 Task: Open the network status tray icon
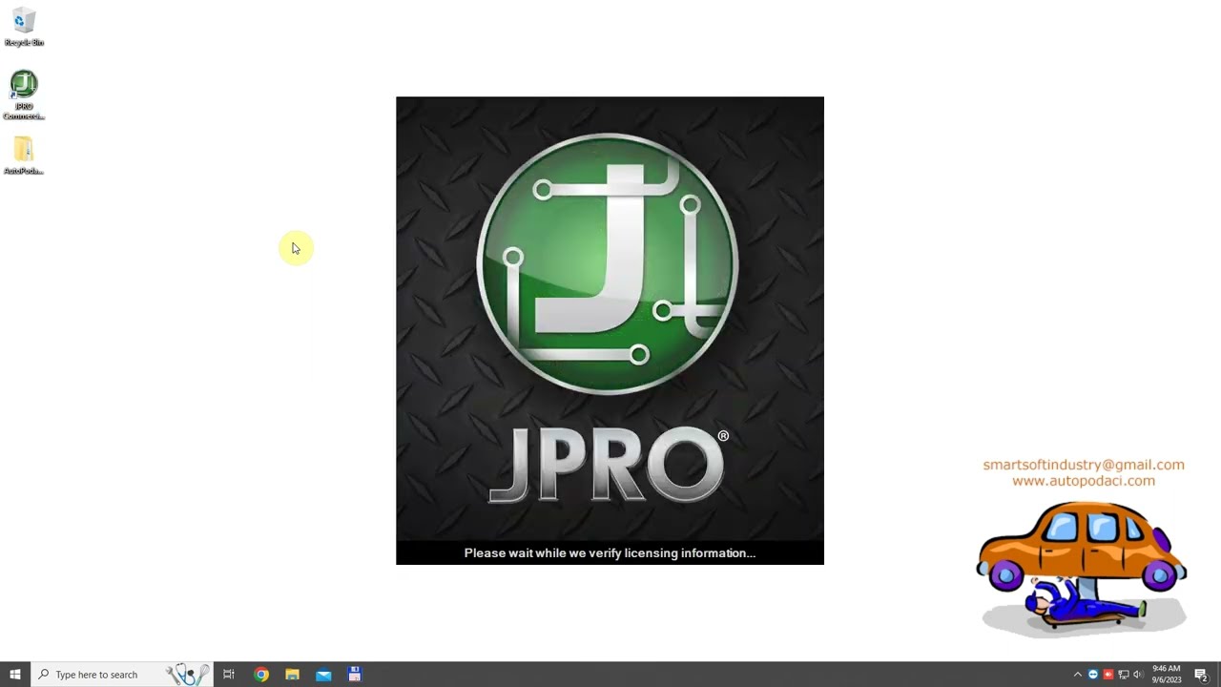1124,675
